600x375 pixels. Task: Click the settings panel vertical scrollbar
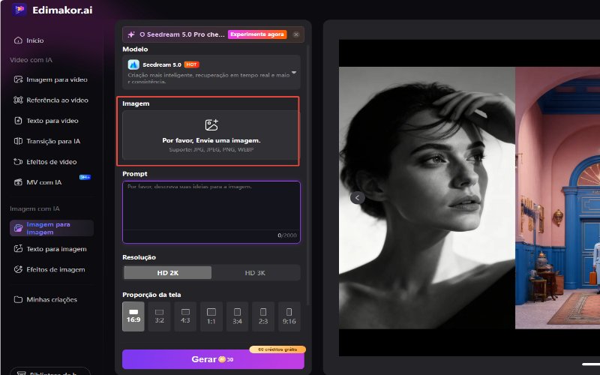(307, 174)
